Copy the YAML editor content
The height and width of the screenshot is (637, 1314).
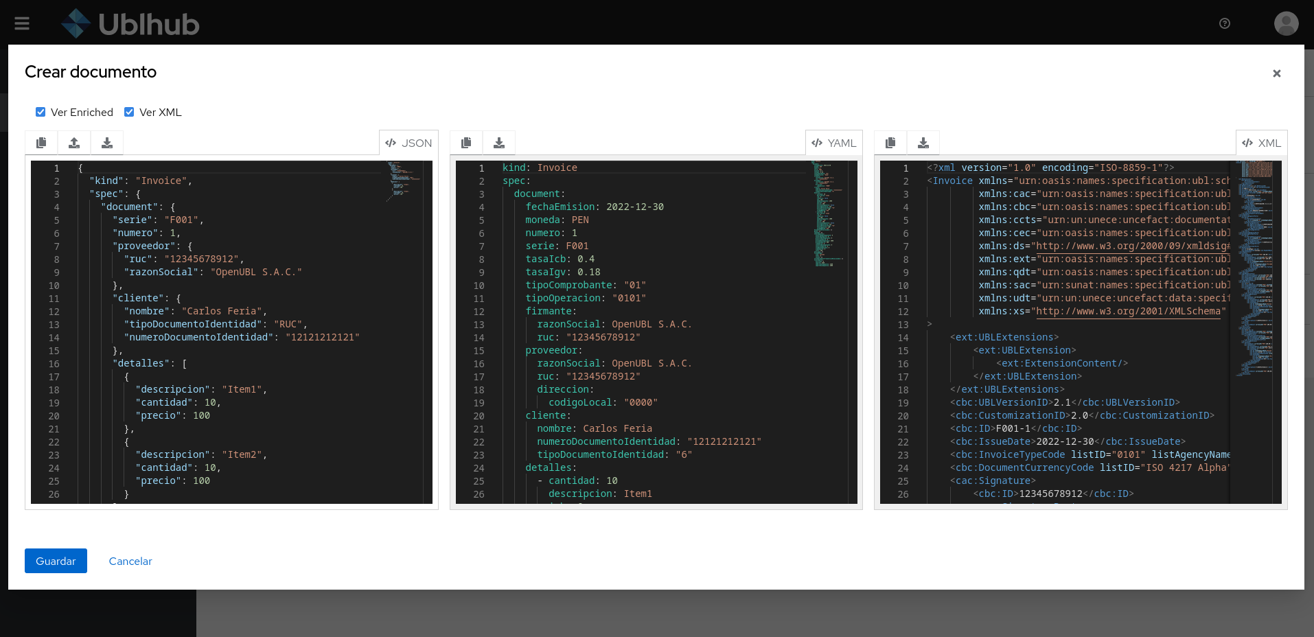pyautogui.click(x=466, y=143)
